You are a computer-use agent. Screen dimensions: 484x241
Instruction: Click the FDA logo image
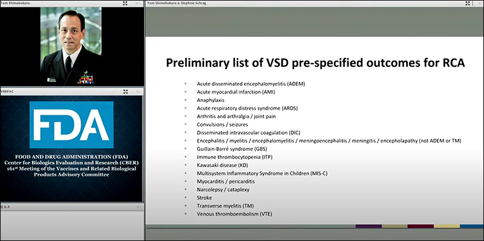pyautogui.click(x=71, y=125)
